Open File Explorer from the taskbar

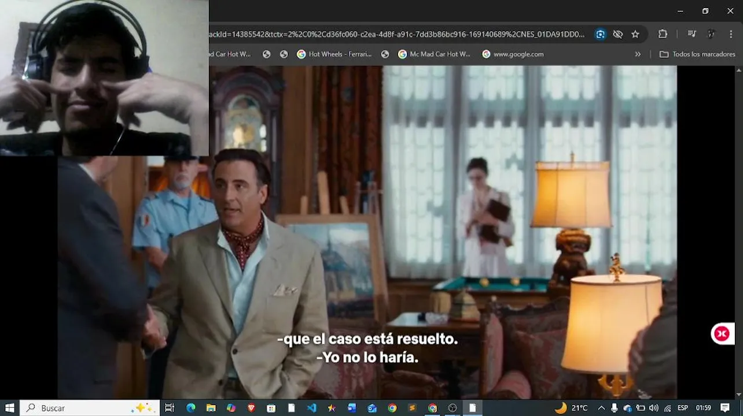point(211,408)
